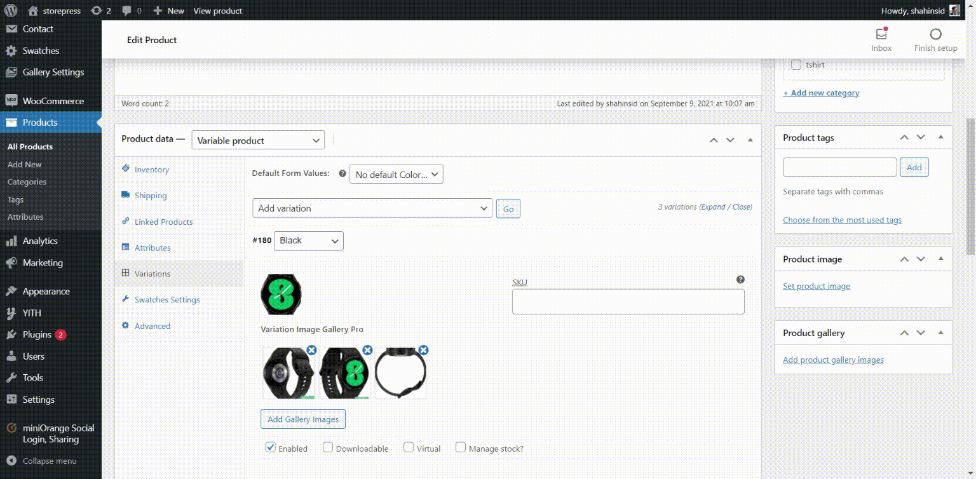Image resolution: width=976 pixels, height=479 pixels.
Task: Open the updates icon in admin bar
Action: [100, 11]
